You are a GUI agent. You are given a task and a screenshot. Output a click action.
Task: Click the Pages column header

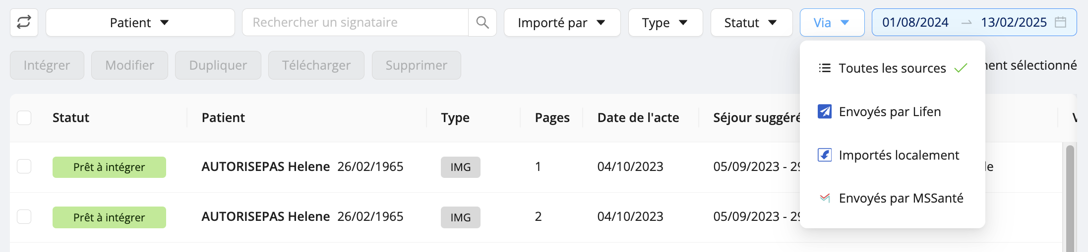pyautogui.click(x=552, y=118)
